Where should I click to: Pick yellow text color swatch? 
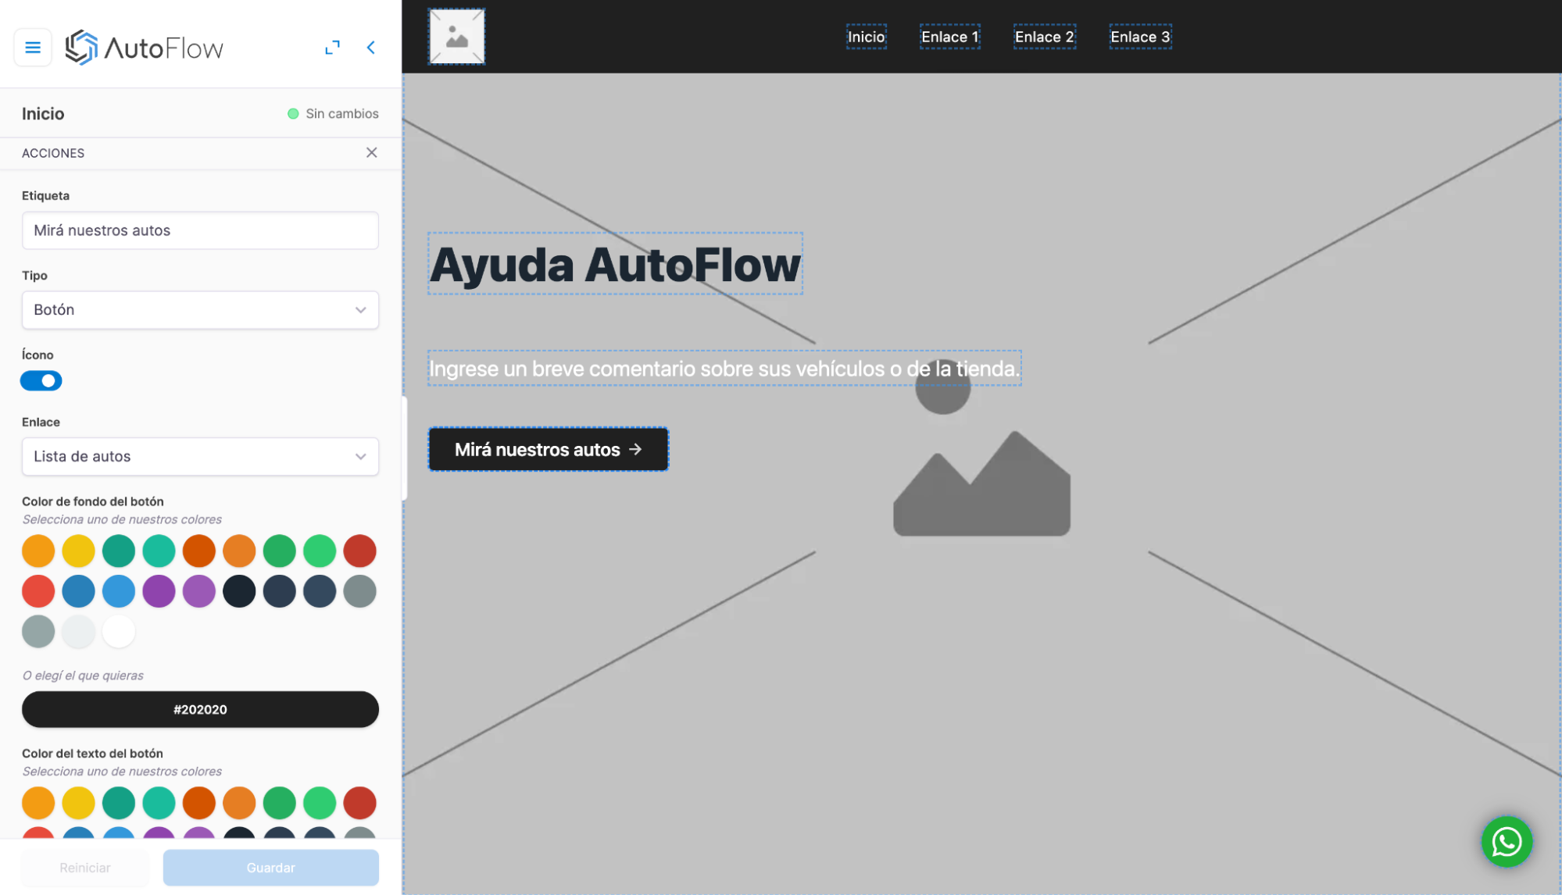(78, 803)
